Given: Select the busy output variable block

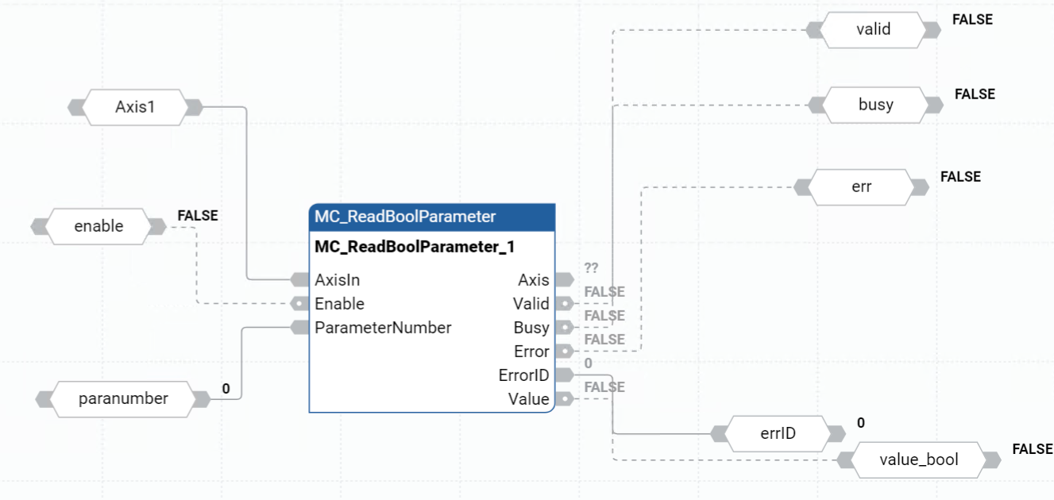Looking at the screenshot, I should tap(875, 105).
